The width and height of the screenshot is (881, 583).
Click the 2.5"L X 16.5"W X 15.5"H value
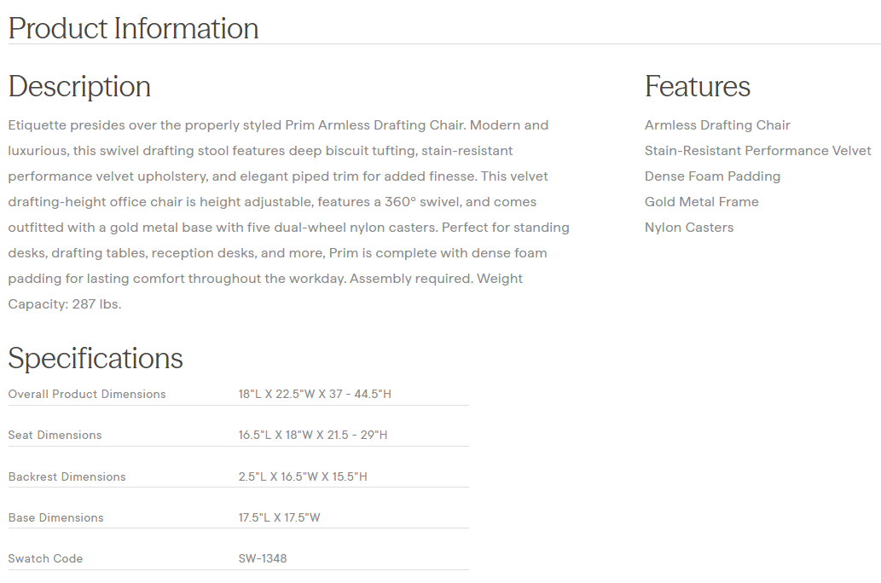[303, 476]
